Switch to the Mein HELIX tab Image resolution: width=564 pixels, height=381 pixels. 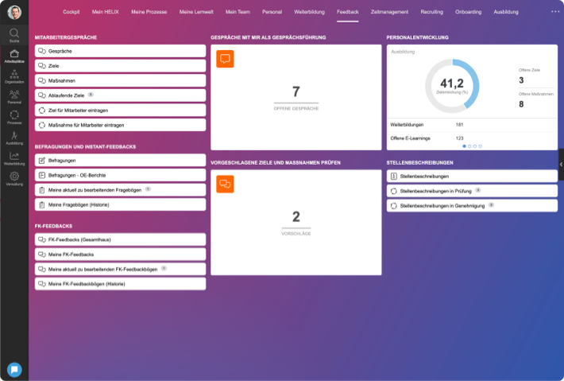pos(106,12)
